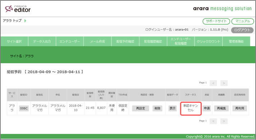Open the サポートサイト link
The height and width of the screenshot is (140, 256).
[216, 21]
